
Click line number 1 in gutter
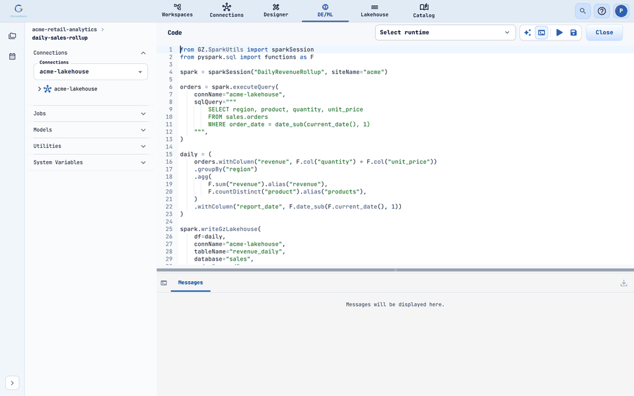[x=170, y=49]
